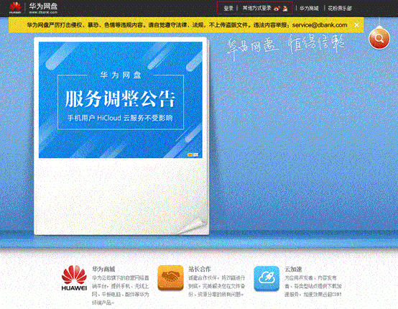This screenshot has height=309, width=398.
Task: Log in using the Weibo eye icon
Action: coord(277,9)
